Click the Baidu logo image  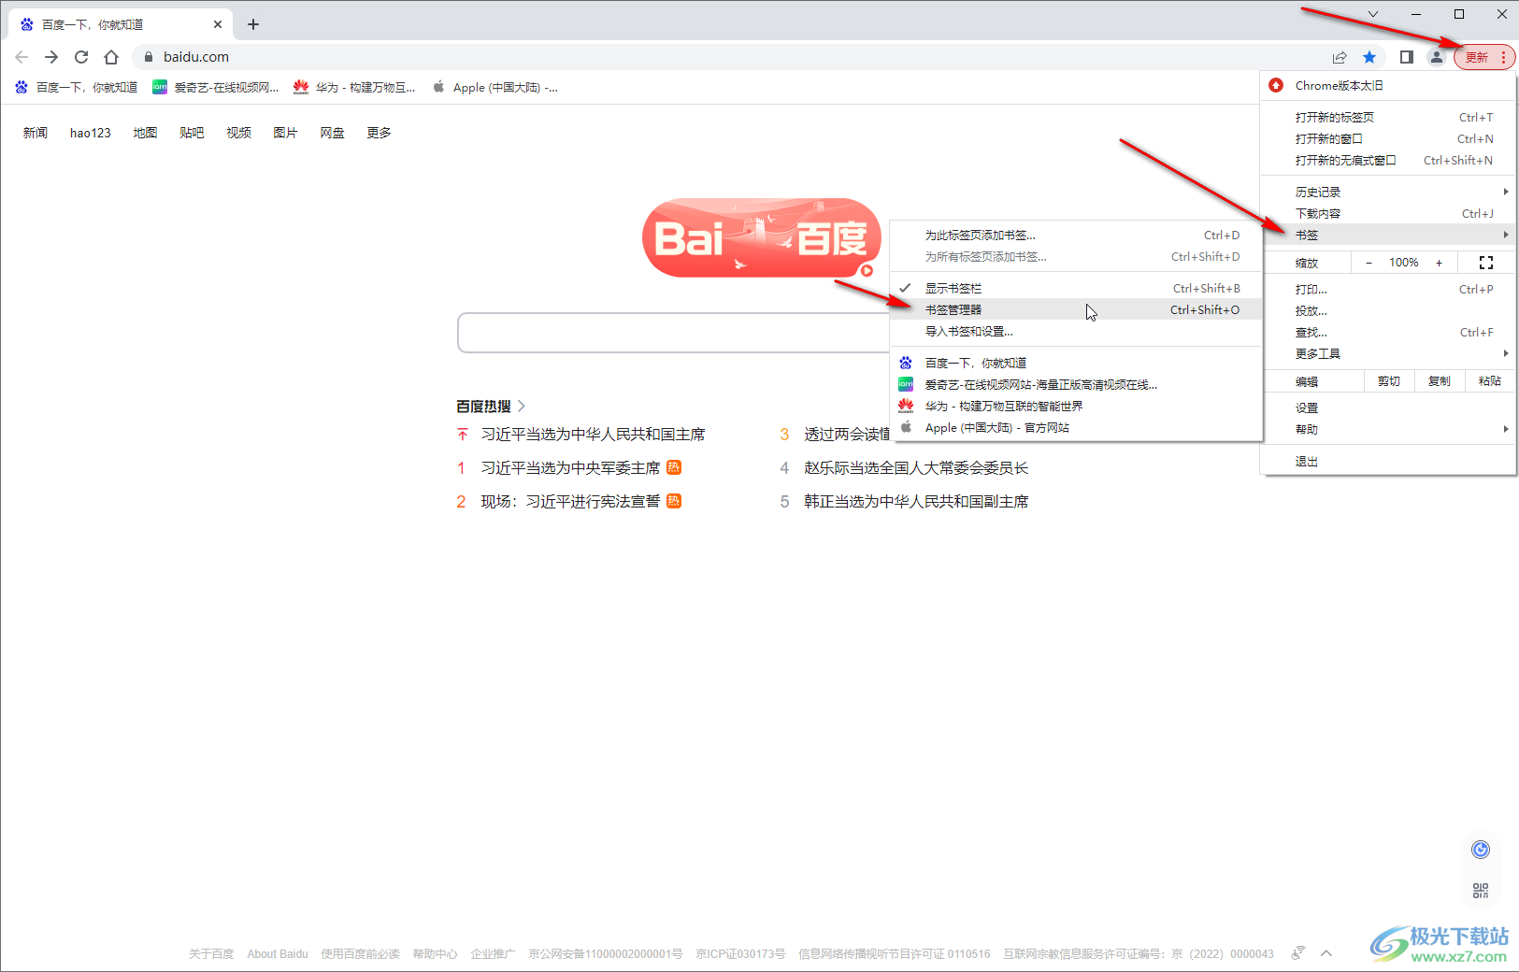point(761,237)
